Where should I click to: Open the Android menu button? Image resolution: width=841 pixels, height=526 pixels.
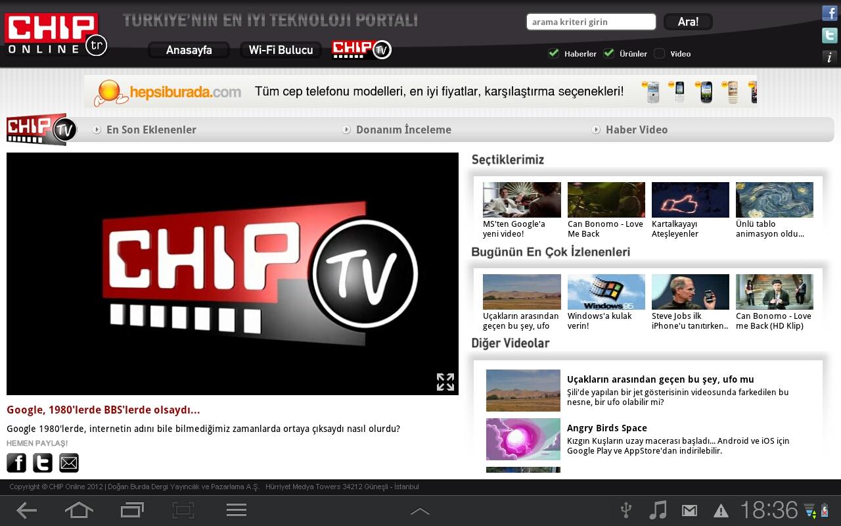236,510
